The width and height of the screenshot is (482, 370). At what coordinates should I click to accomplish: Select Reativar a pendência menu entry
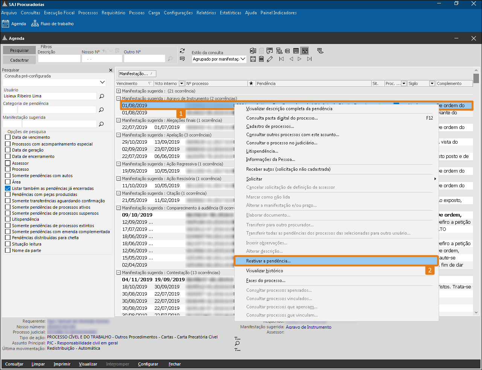(x=336, y=261)
